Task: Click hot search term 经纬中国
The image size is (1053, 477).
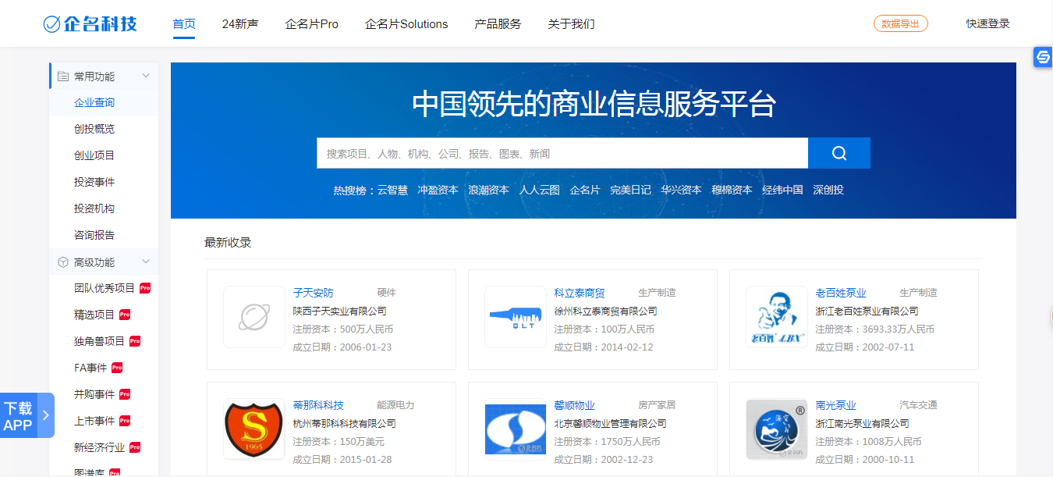Action: 782,190
